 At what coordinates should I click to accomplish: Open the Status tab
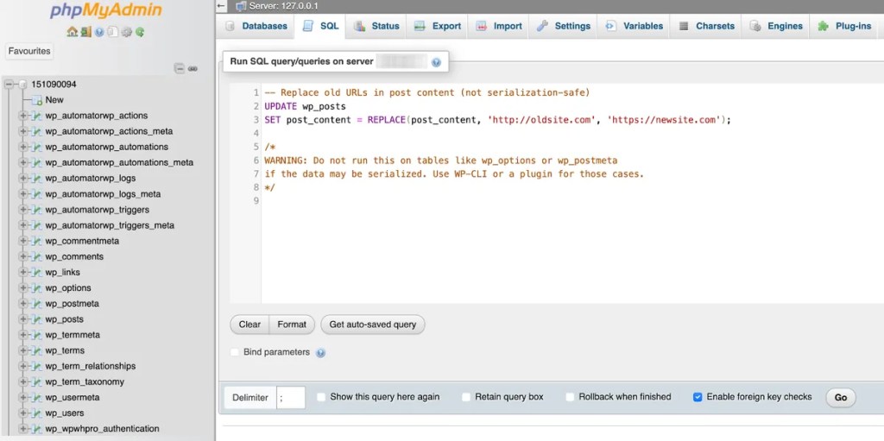[376, 26]
